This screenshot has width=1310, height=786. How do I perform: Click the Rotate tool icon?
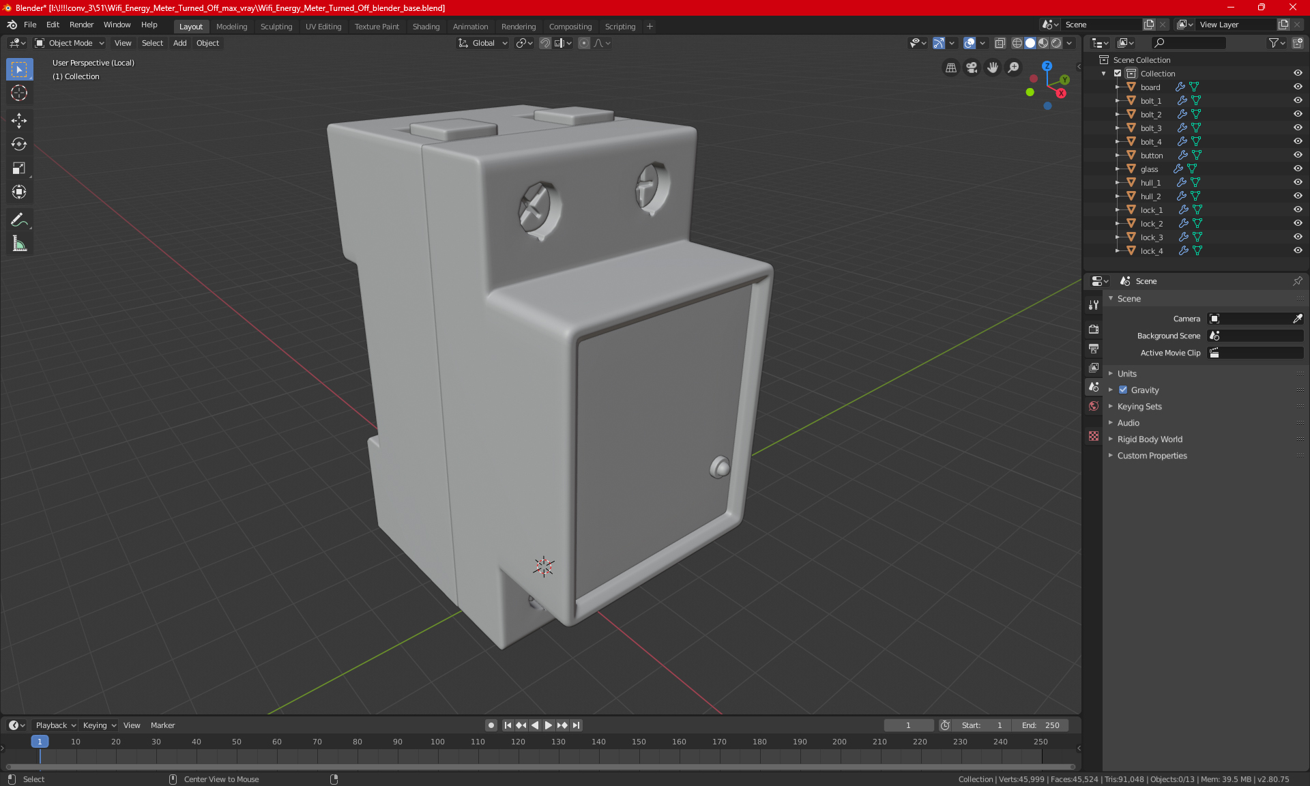pos(18,142)
